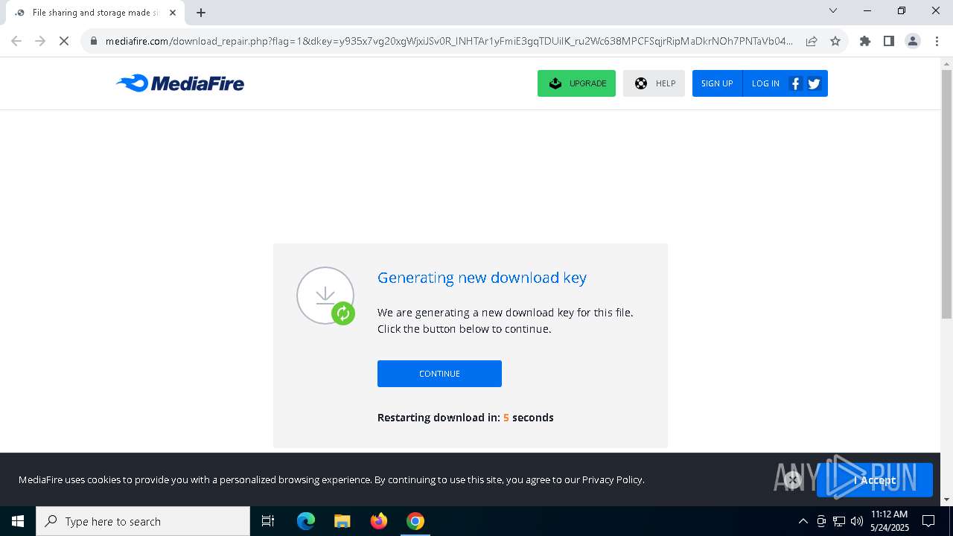
Task: Click the Sign Up button
Action: pyautogui.click(x=717, y=83)
